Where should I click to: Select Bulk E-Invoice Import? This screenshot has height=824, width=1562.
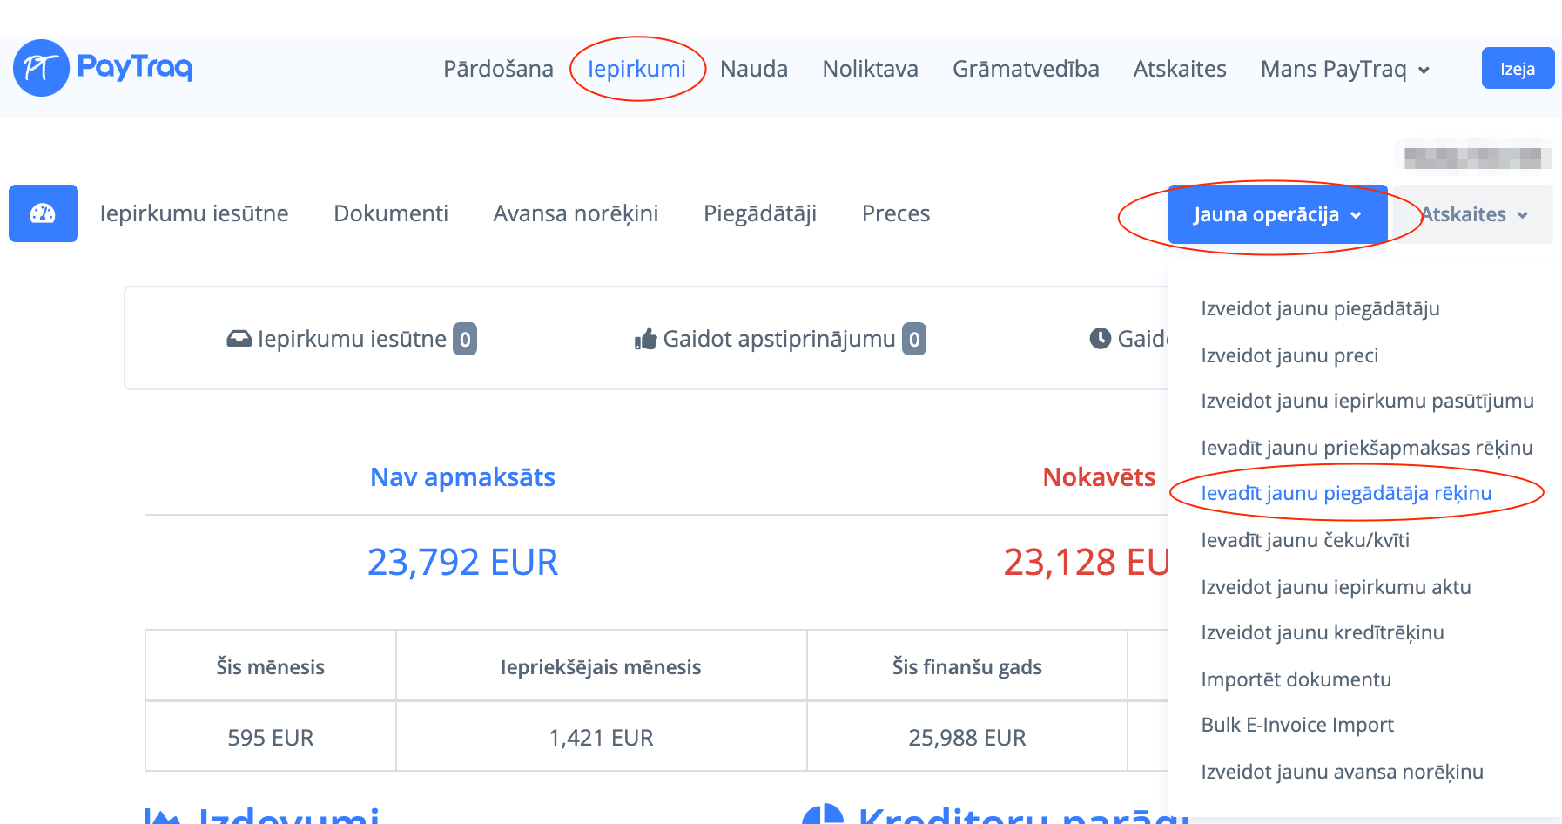1296,725
